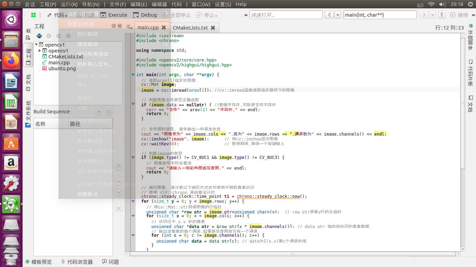The width and height of the screenshot is (476, 267).
Task: Click the 工程 side panel tab
Action: [x=28, y=55]
